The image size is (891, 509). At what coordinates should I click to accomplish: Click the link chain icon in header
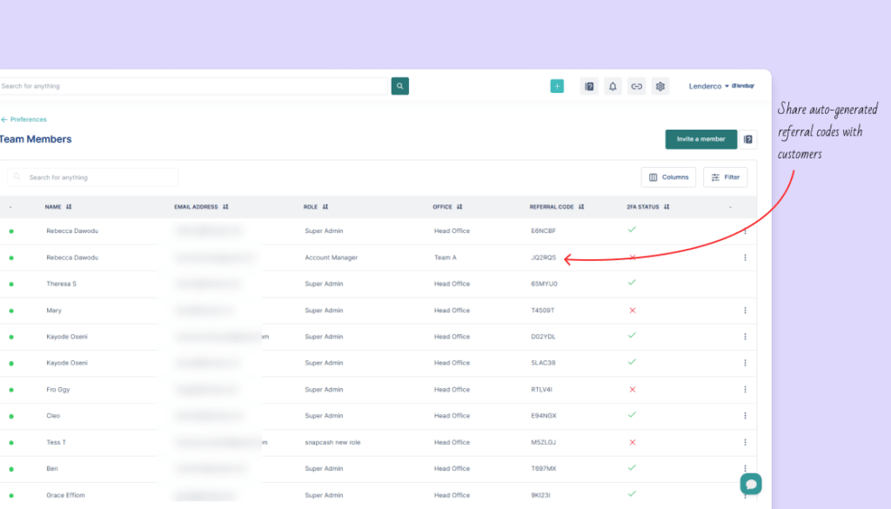pos(637,86)
